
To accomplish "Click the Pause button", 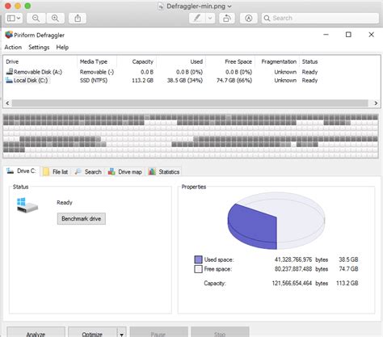I will coord(158,333).
